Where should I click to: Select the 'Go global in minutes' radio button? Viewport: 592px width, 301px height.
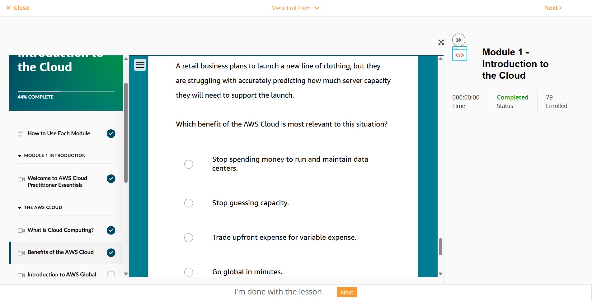tap(189, 272)
